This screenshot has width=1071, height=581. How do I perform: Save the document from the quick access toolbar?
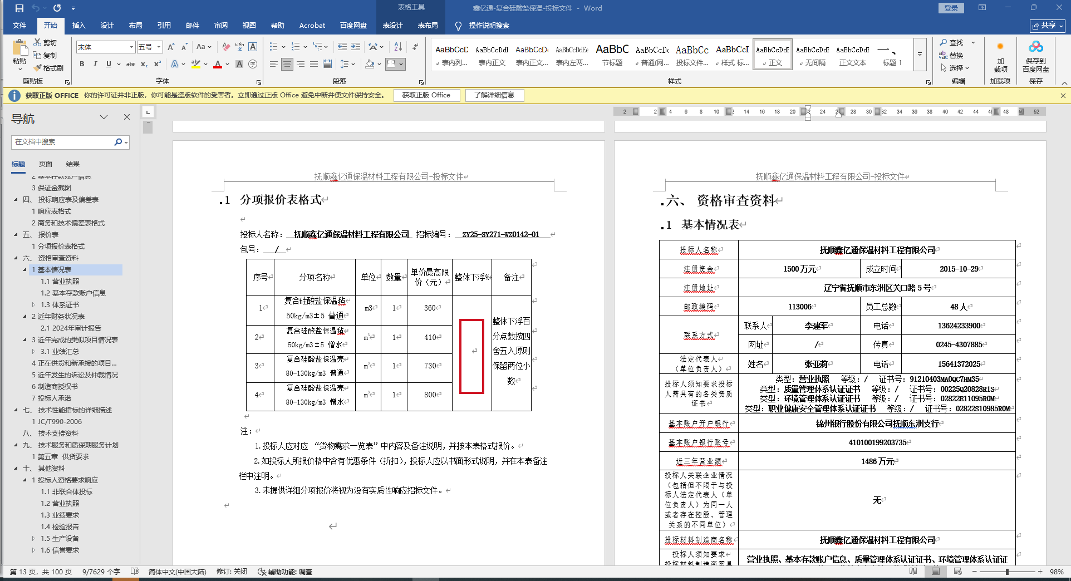coord(19,8)
